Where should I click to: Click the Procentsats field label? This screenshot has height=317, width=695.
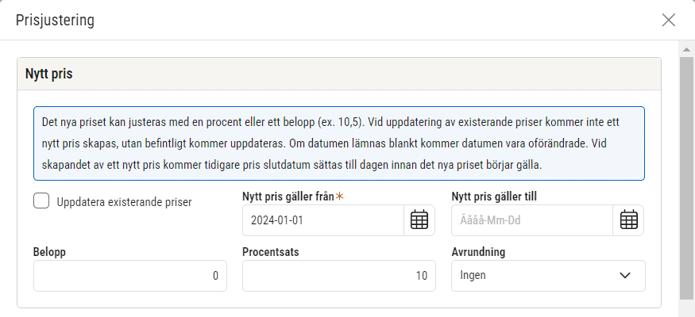(x=270, y=252)
